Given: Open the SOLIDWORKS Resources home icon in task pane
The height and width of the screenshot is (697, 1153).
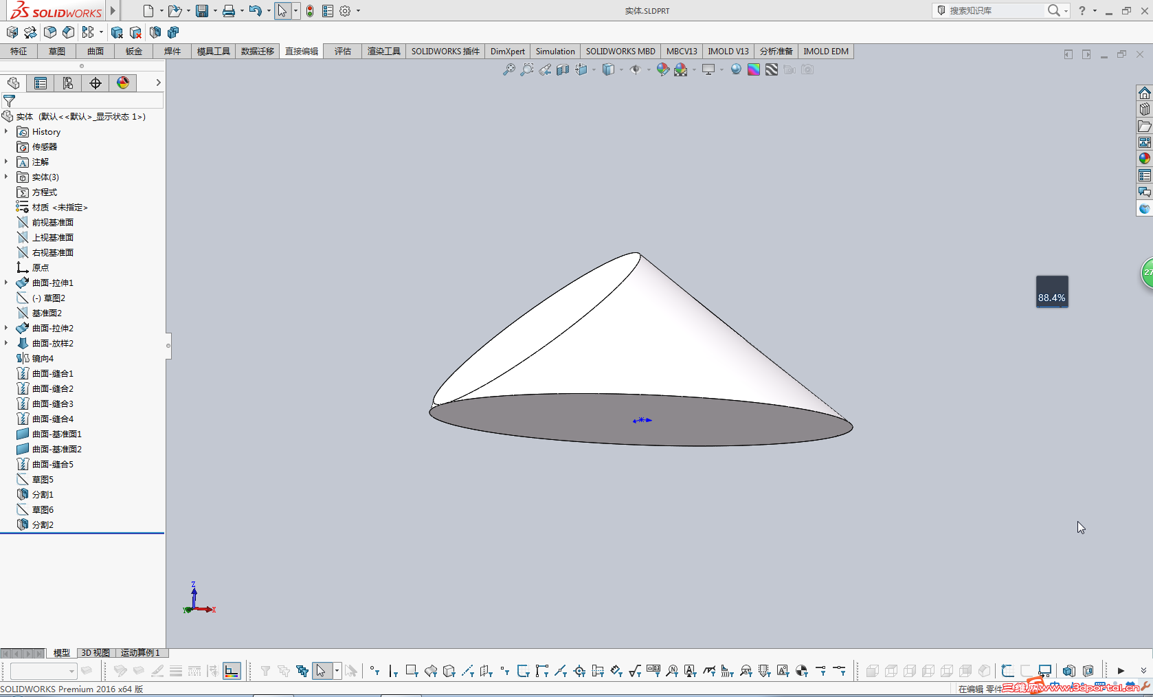Looking at the screenshot, I should point(1144,93).
